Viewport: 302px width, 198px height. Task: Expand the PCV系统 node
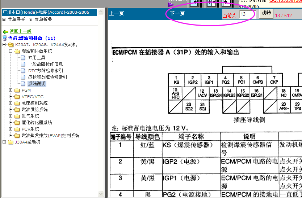[11, 129]
